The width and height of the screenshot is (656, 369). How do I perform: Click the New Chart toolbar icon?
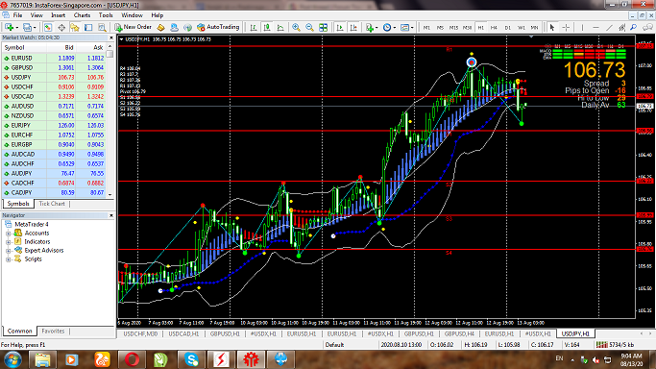(x=9, y=27)
